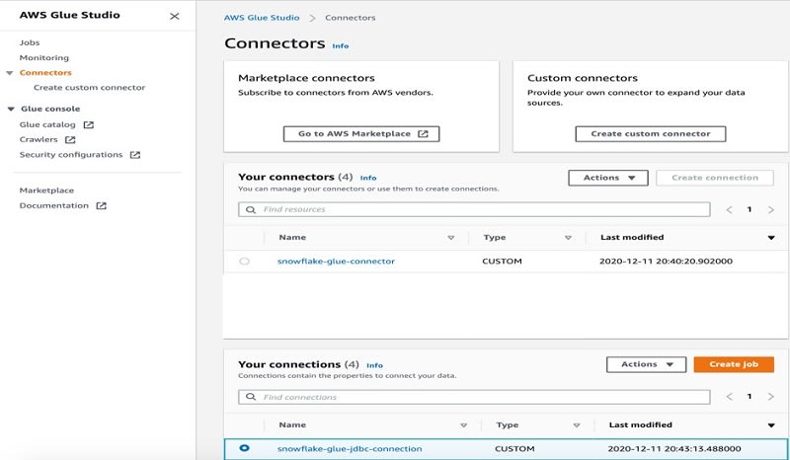The height and width of the screenshot is (460, 790).
Task: Open Actions dropdown for Your connectors
Action: coord(608,178)
